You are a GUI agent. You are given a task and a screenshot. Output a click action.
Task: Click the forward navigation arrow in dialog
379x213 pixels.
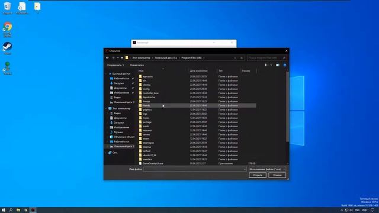tap(113, 58)
